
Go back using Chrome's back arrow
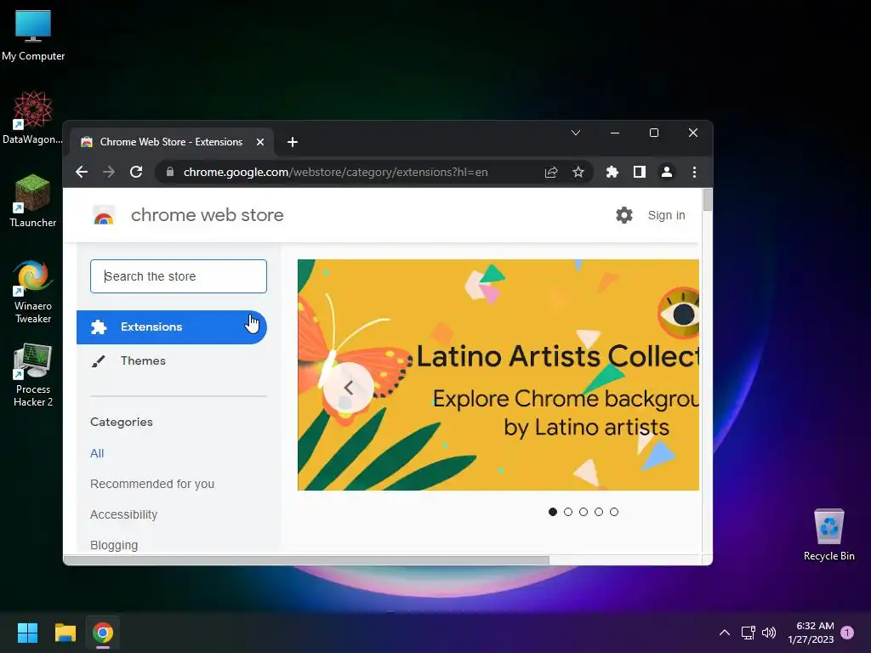(x=82, y=172)
